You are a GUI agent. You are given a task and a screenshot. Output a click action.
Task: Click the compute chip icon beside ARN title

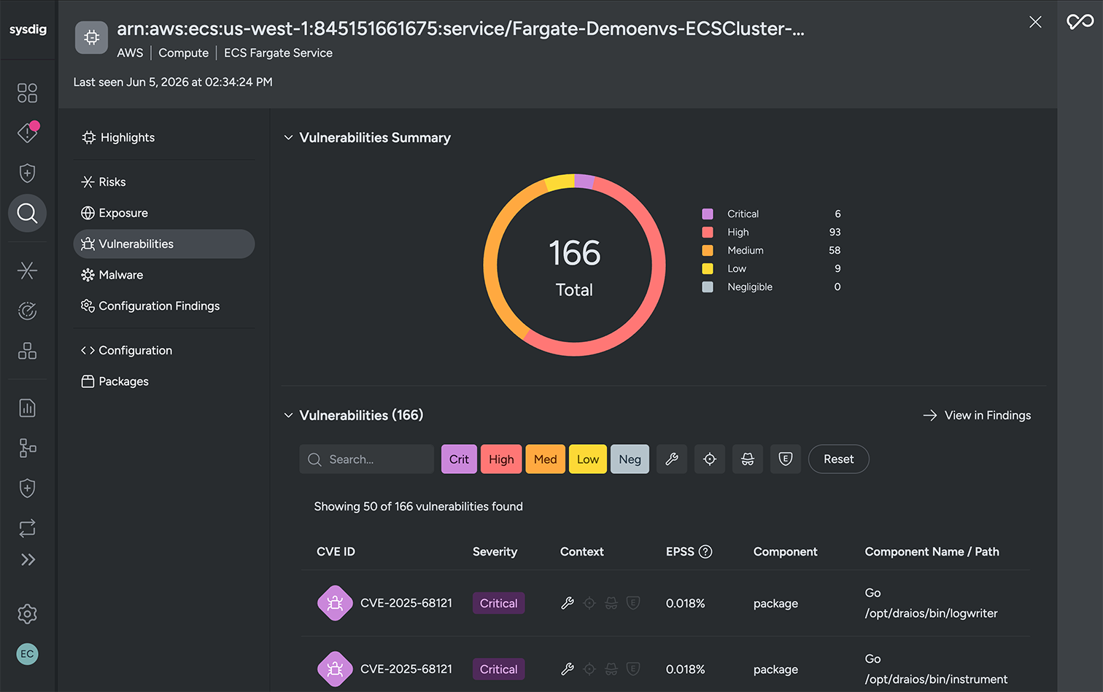(x=91, y=37)
